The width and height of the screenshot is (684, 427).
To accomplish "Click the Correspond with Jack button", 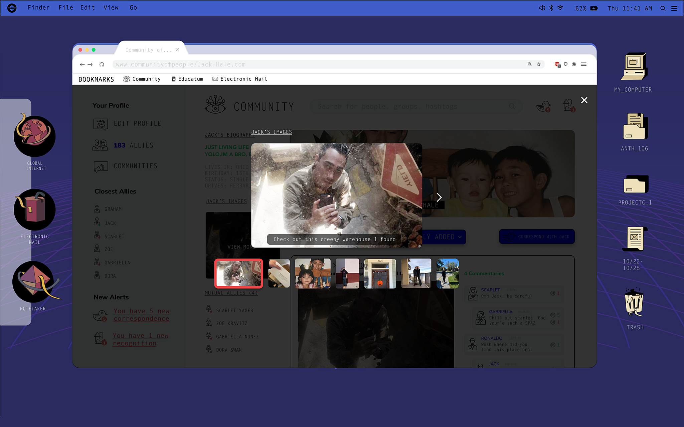I will [537, 237].
